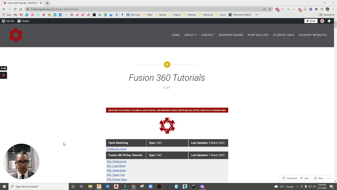Image resolution: width=337 pixels, height=190 pixels.
Task: Open File Explorer from taskbar
Action: point(90,187)
